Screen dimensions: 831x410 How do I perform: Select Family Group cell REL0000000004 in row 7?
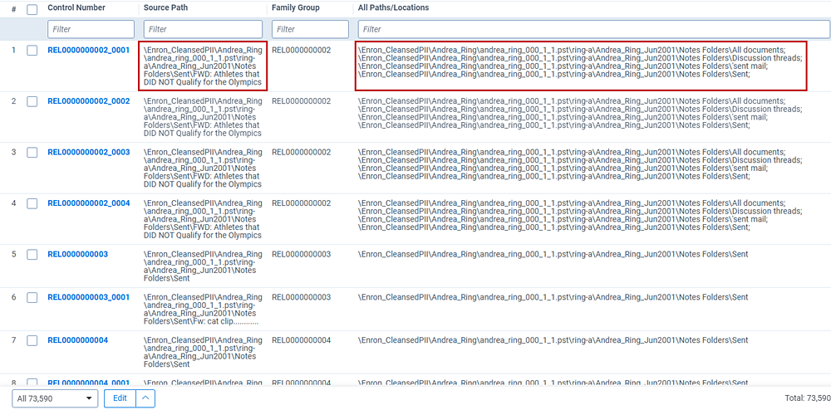pyautogui.click(x=301, y=340)
